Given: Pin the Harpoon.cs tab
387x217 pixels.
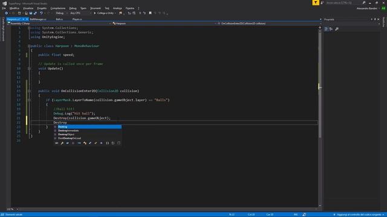Looking at the screenshot, I should pyautogui.click(x=23, y=19).
